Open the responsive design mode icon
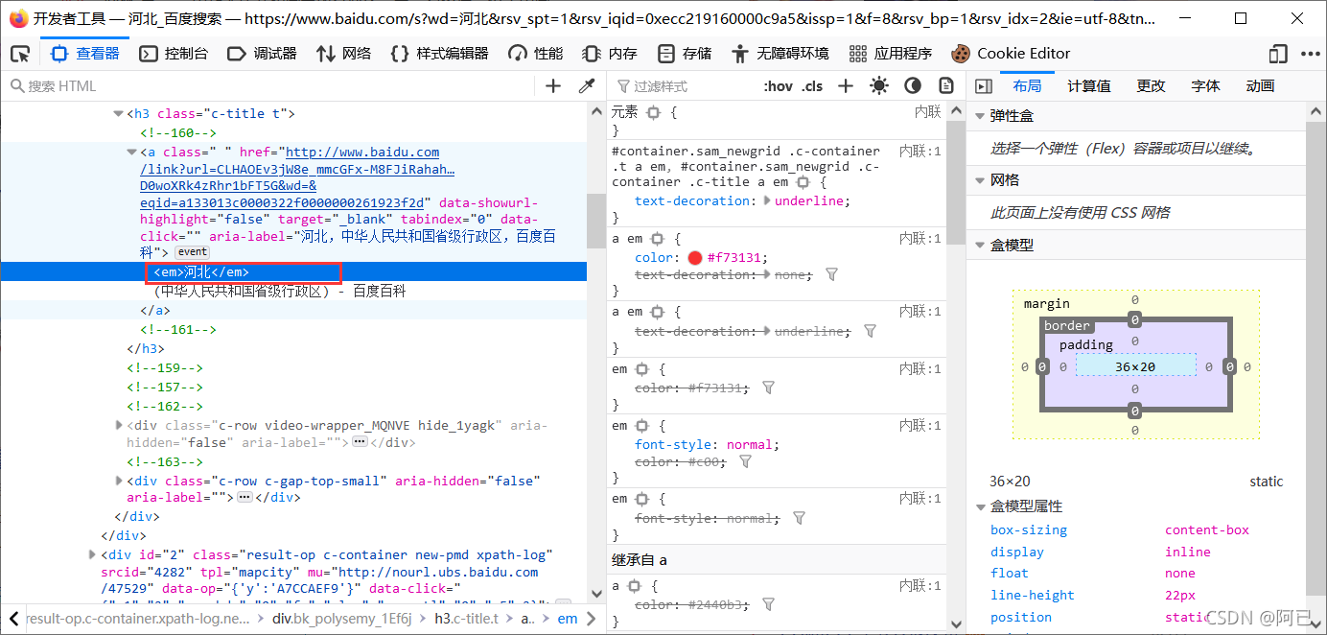This screenshot has height=635, width=1327. (x=1277, y=54)
